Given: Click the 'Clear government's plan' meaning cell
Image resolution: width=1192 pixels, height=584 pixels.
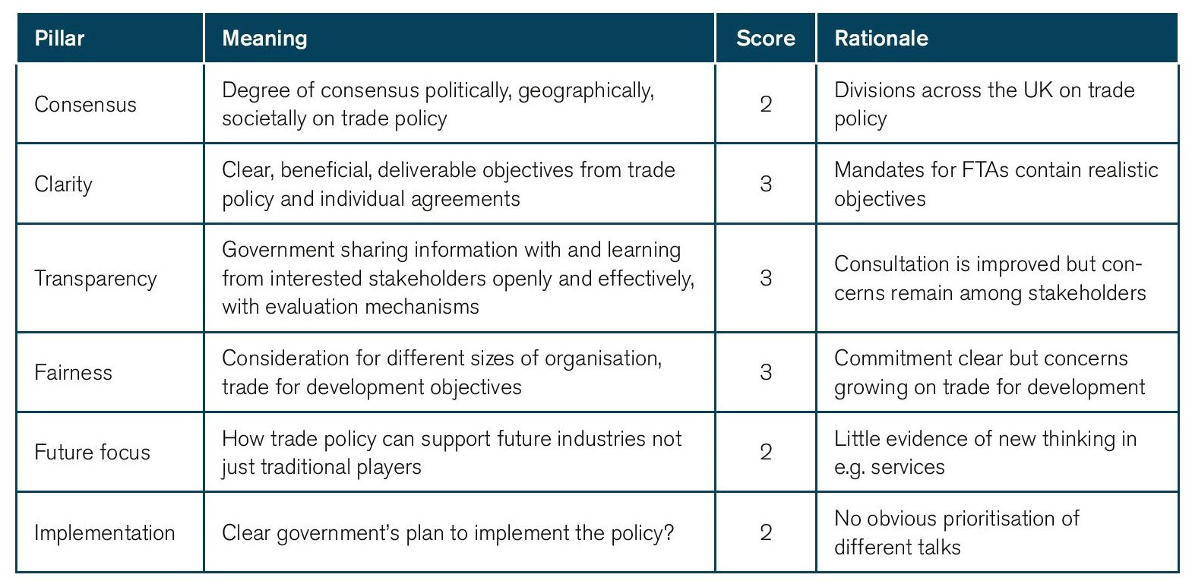Looking at the screenshot, I should pyautogui.click(x=447, y=532).
